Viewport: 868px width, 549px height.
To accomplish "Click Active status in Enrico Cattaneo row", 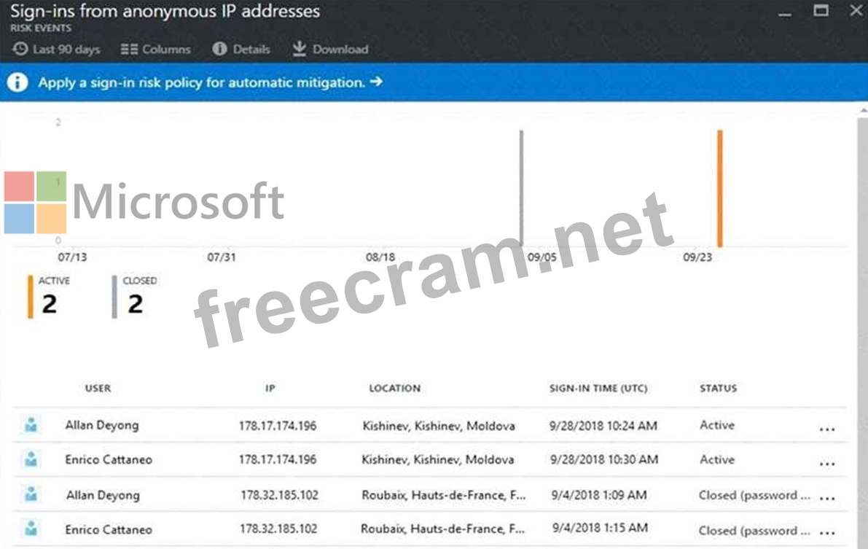I will tap(717, 460).
